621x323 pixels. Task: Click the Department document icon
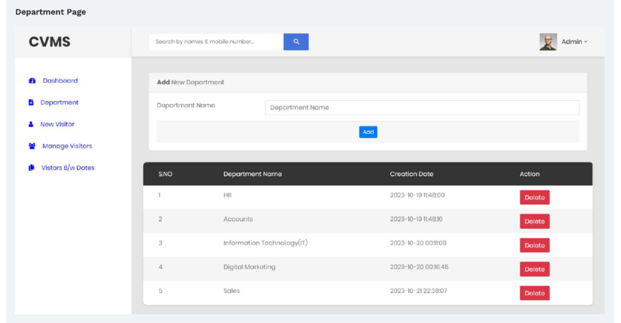click(31, 102)
